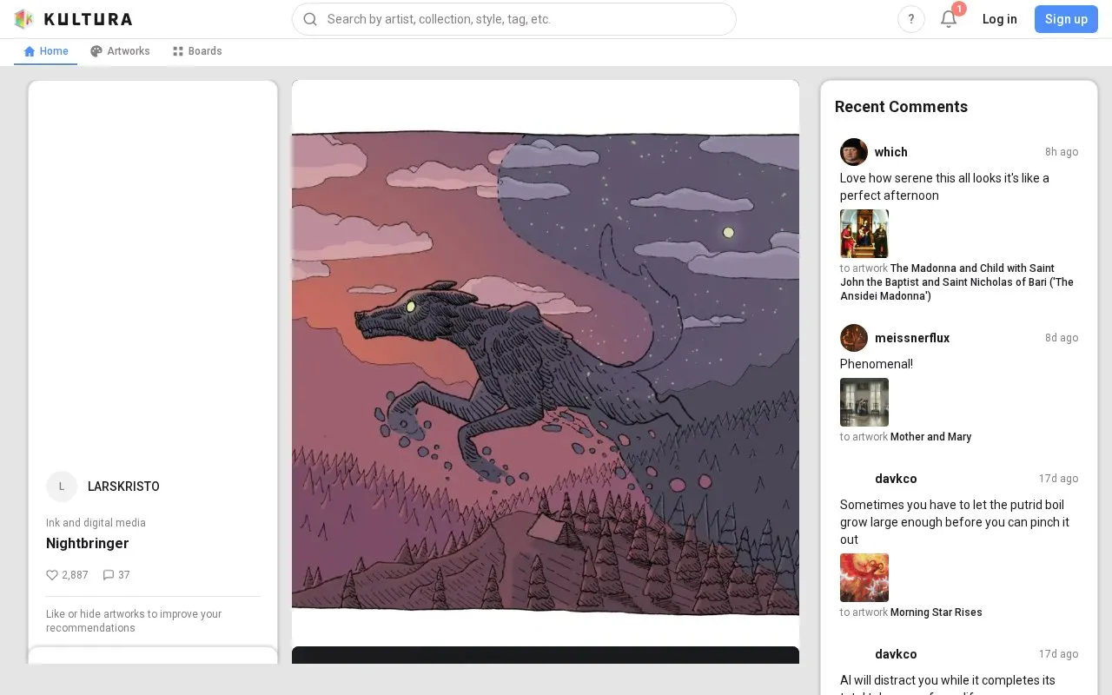Click the 'Phenomenal!' comment text
The image size is (1112, 695).
pyautogui.click(x=877, y=364)
